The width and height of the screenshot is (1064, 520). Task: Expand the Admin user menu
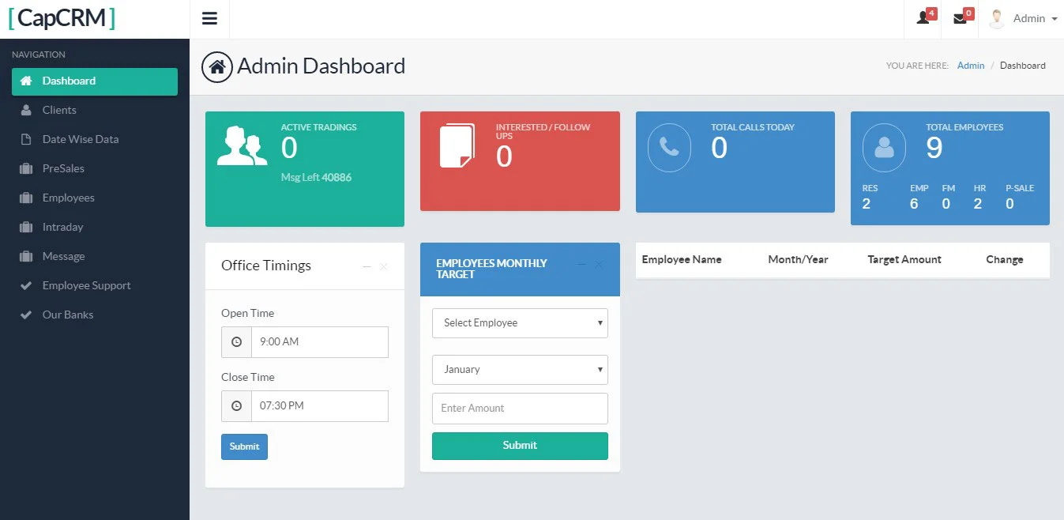pos(1035,18)
